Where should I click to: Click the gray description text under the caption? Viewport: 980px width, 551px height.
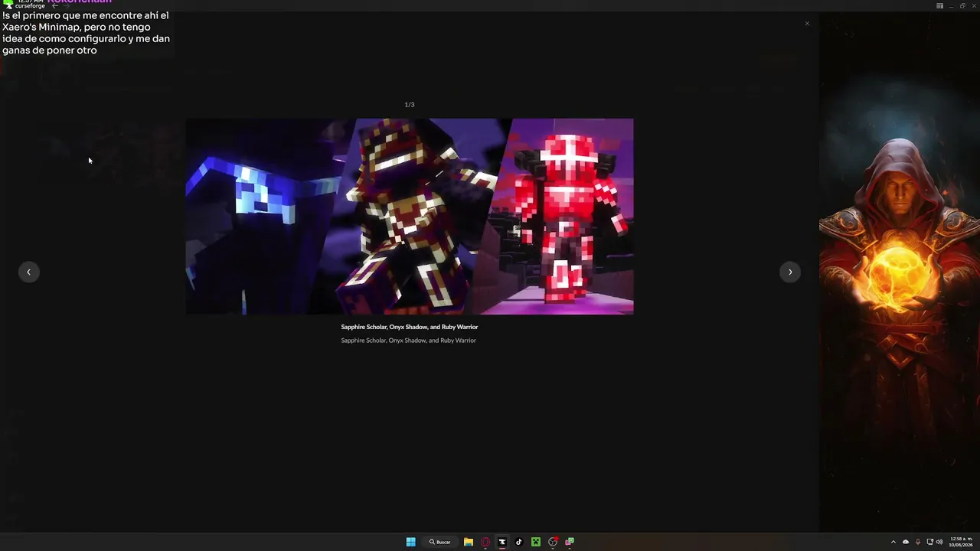pos(409,341)
